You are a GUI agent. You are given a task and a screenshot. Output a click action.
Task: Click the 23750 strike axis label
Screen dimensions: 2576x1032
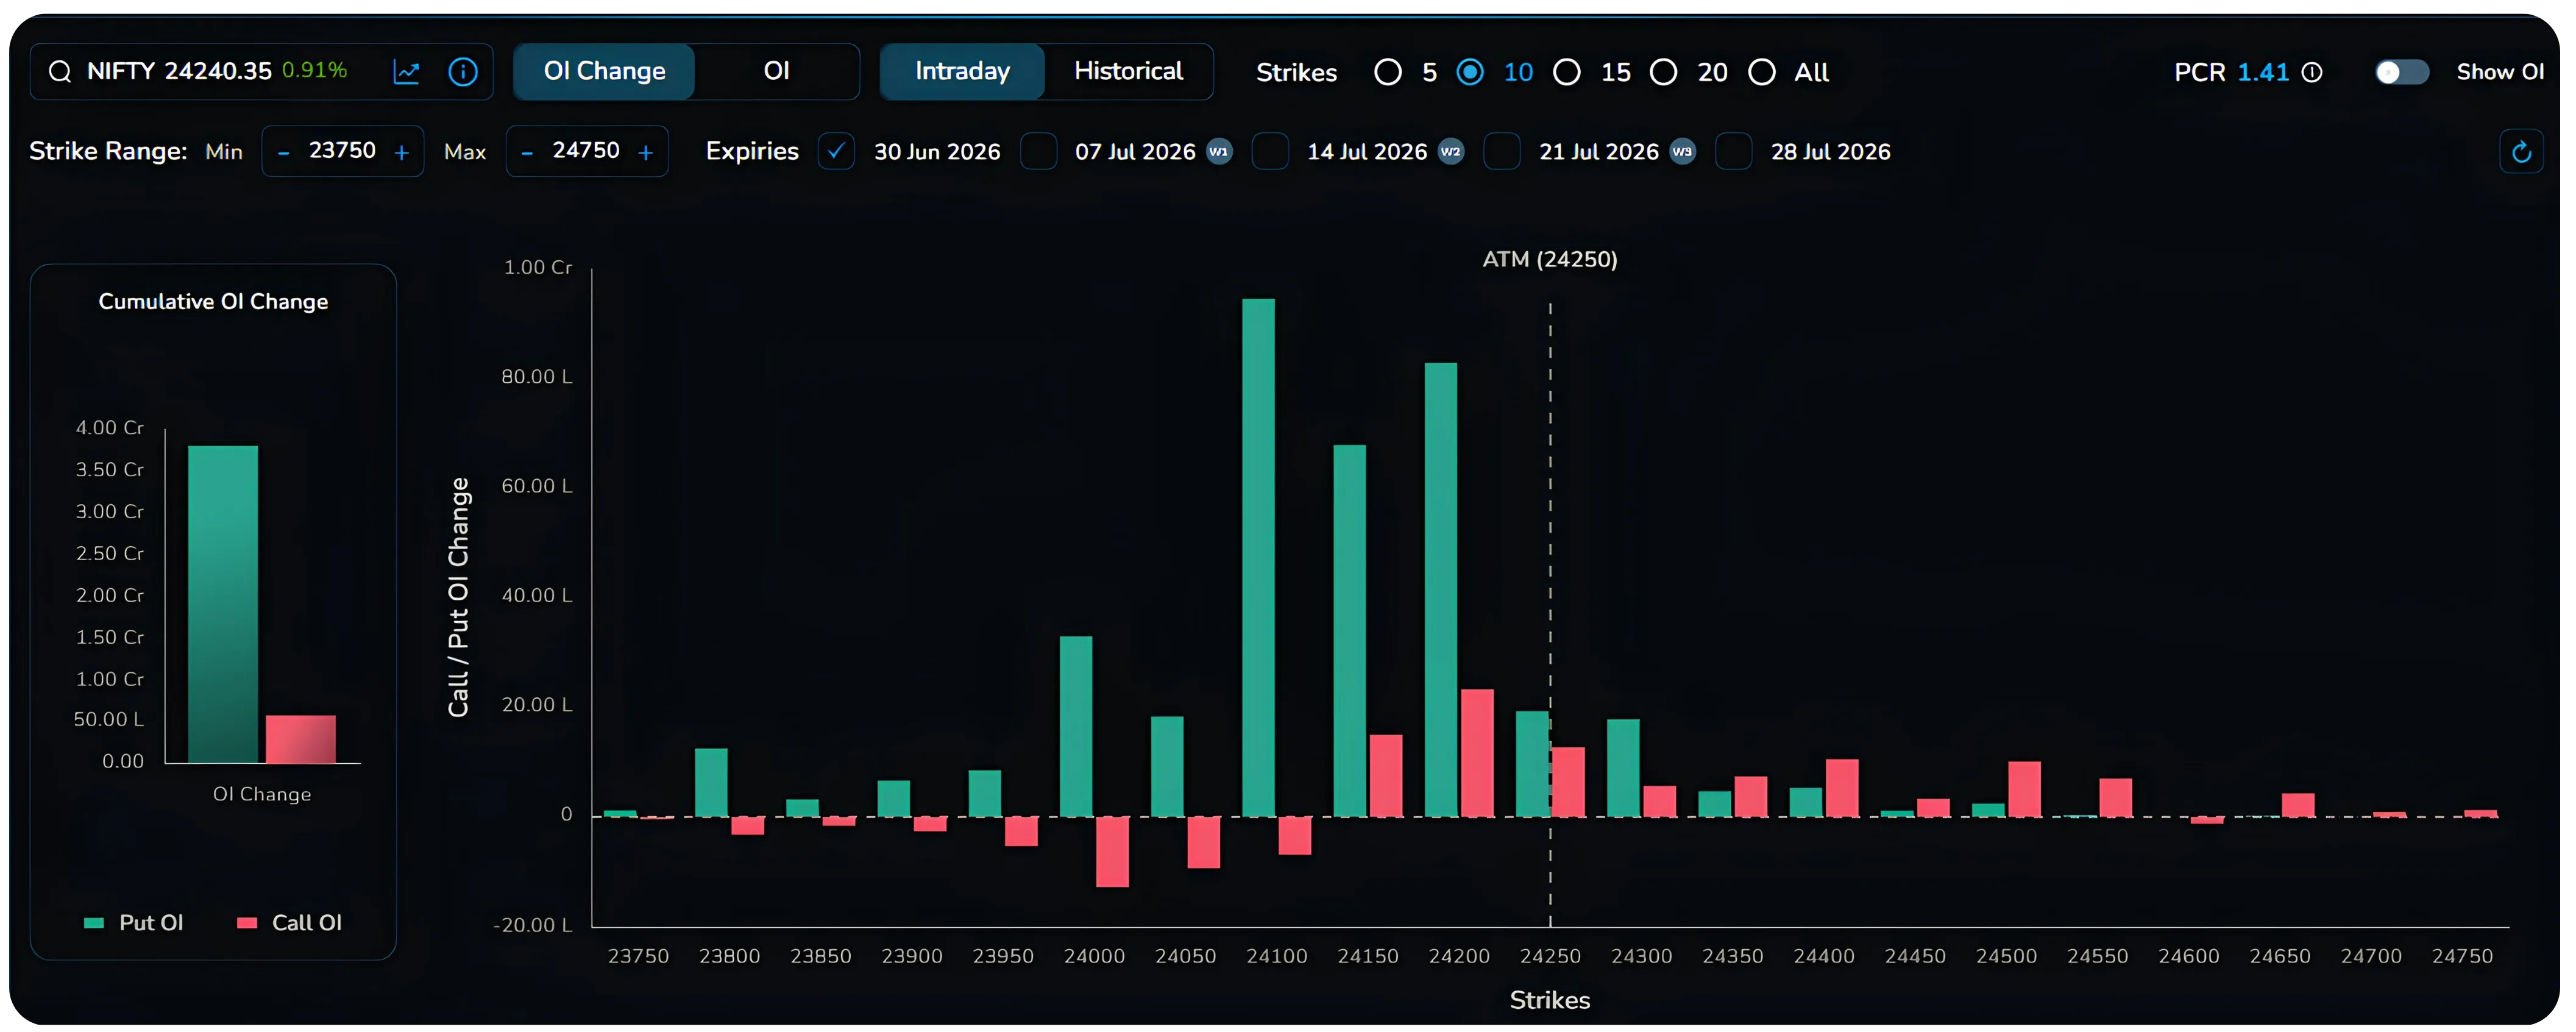click(638, 956)
